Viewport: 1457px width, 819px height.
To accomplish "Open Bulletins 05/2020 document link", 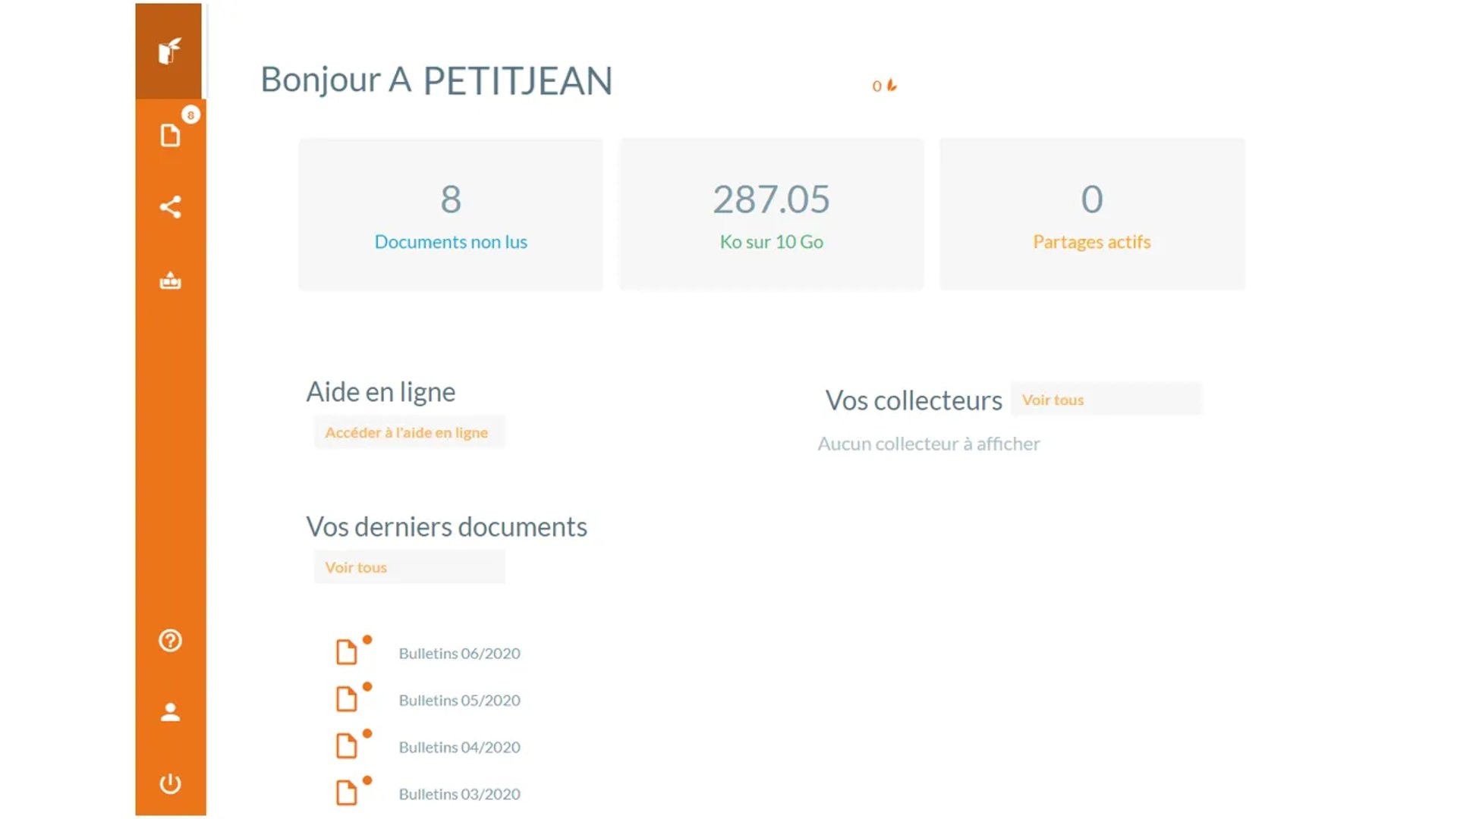I will point(459,701).
